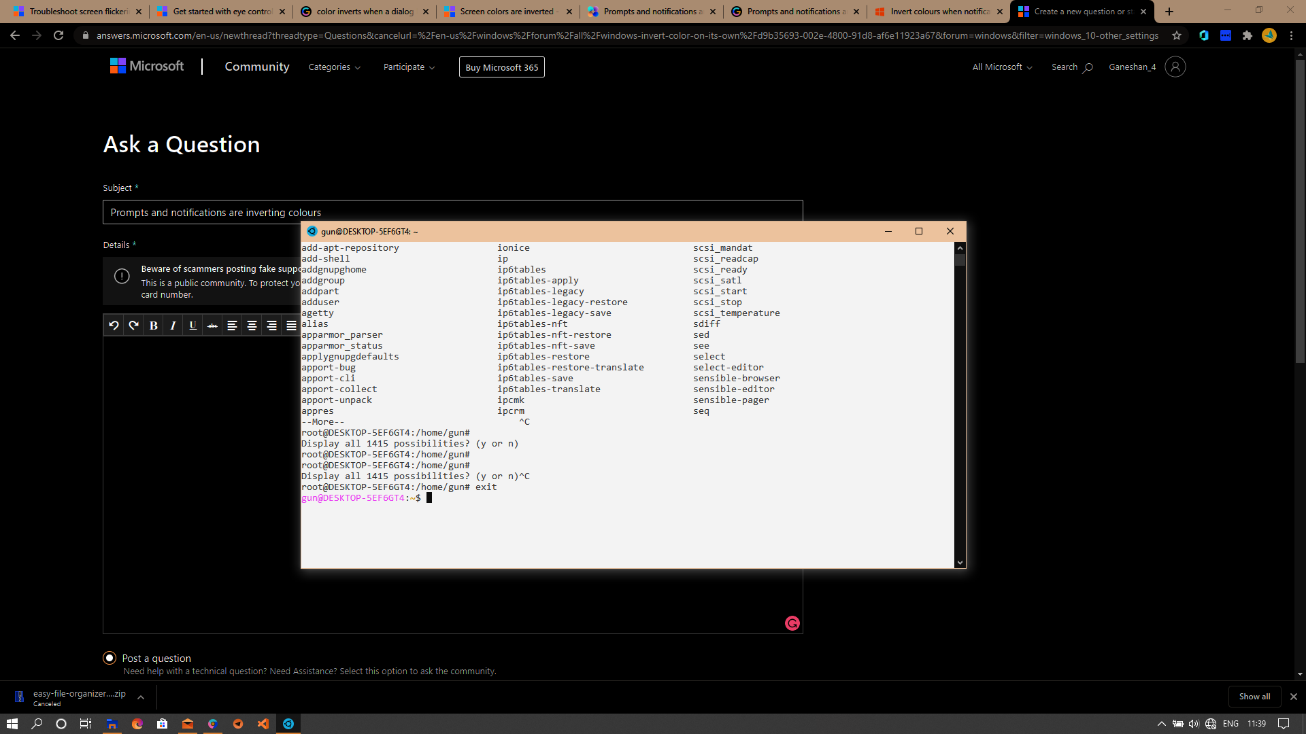
Task: Open taskbar search
Action: click(x=37, y=724)
